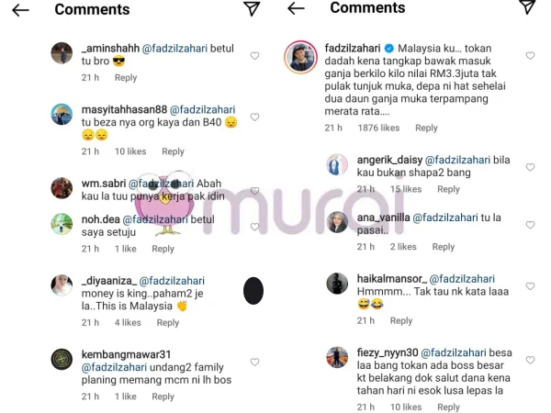Image resolution: width=551 pixels, height=413 pixels.
Task: Like the angerik_daisy reply
Action: [x=530, y=167]
